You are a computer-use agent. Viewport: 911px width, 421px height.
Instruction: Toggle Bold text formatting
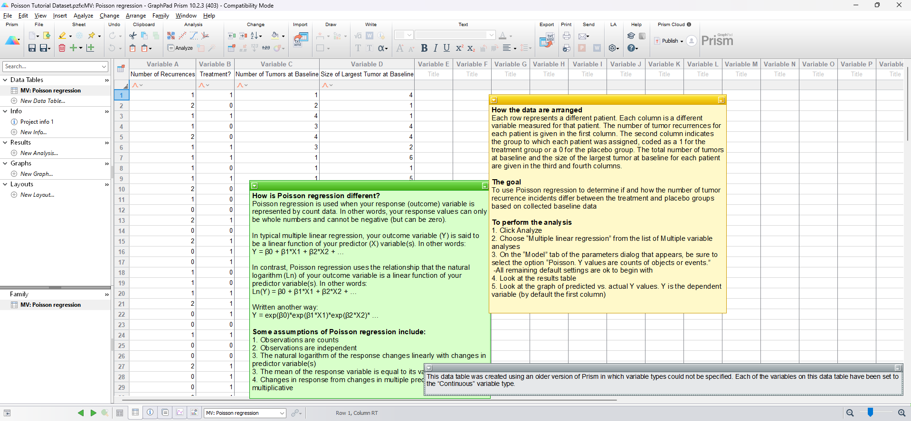pos(424,48)
